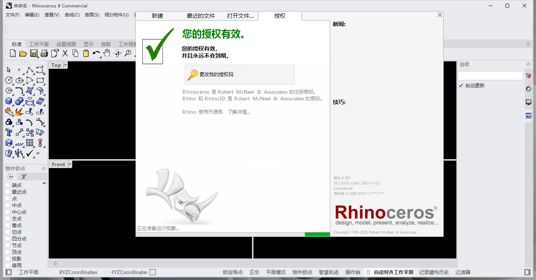Enable the 四分点 object snap
Screen dimensions: 536x280
7,239
